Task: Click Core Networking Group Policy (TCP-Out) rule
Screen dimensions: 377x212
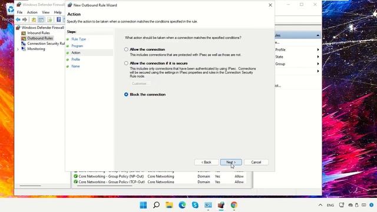Action: click(x=111, y=182)
